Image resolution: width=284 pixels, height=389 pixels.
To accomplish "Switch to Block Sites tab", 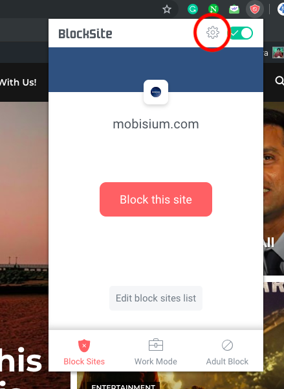I will point(84,352).
